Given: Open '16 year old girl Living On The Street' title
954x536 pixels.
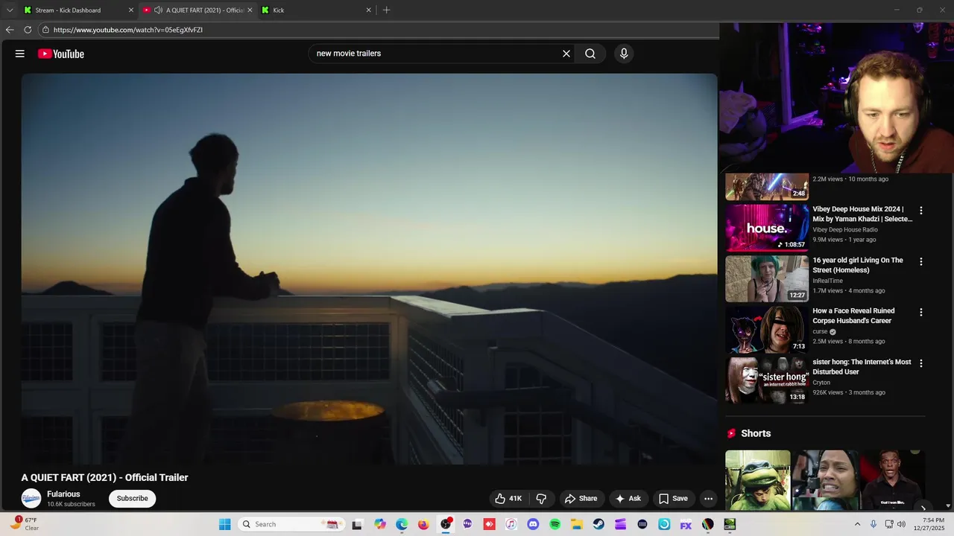Looking at the screenshot, I should [858, 265].
